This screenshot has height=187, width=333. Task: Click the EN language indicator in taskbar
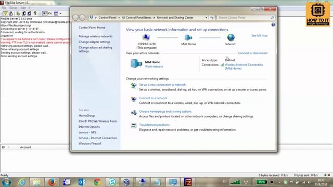point(224,181)
